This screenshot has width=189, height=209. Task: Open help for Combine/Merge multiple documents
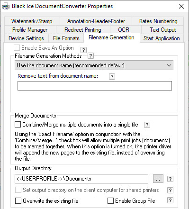tap(147, 125)
